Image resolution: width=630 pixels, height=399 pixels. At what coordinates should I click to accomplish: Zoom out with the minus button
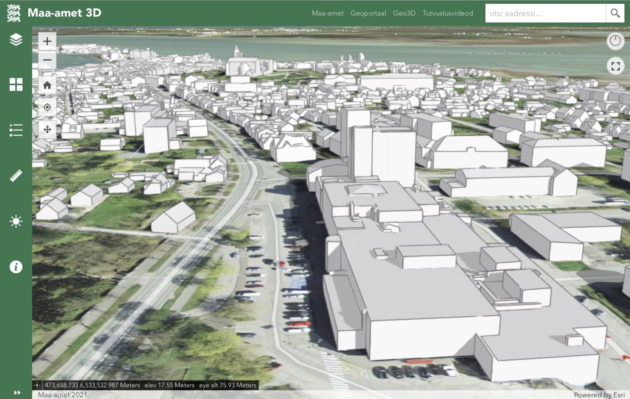pos(47,60)
